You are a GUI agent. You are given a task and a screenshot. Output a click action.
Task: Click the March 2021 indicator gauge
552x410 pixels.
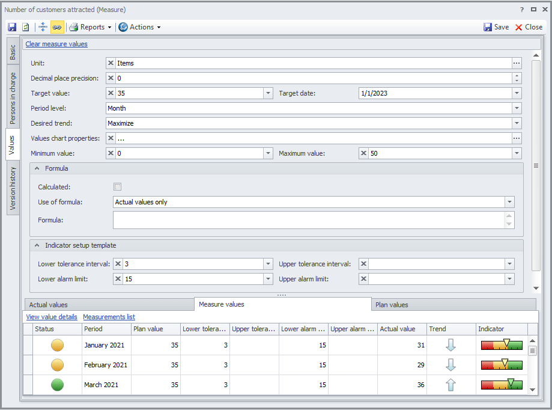(x=502, y=384)
